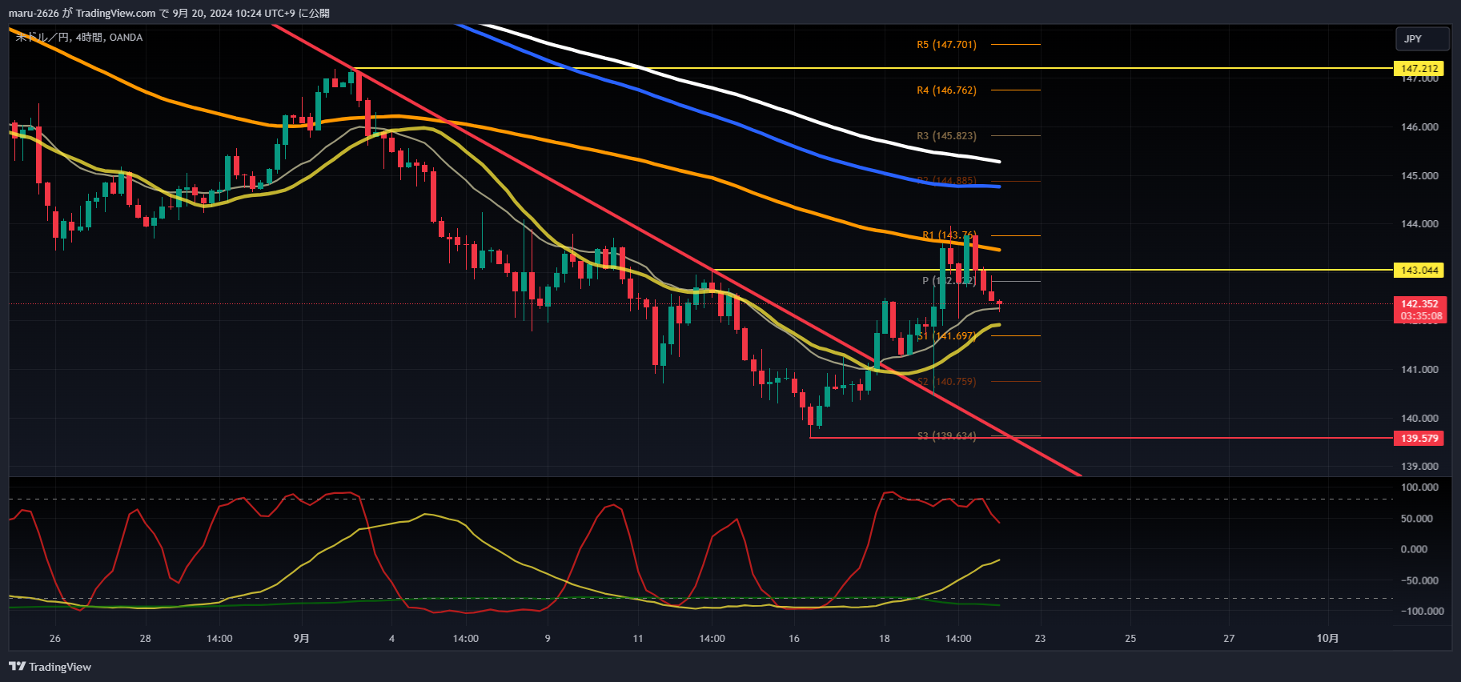The width and height of the screenshot is (1461, 682).
Task: Click the current price label 142.352
Action: click(x=1419, y=304)
